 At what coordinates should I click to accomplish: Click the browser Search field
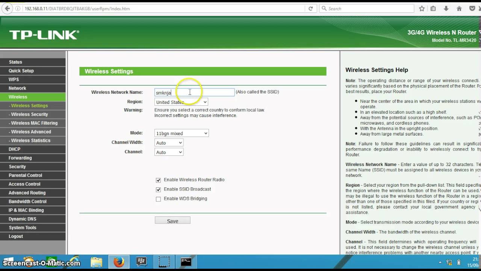coord(366,9)
